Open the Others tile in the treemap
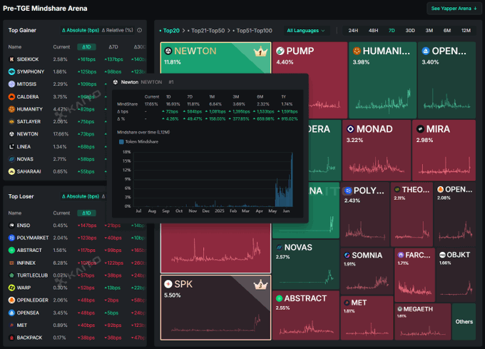 (464, 321)
